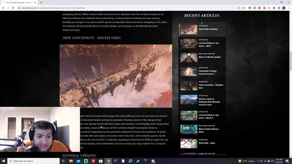Viewport: 292px width, 164px height.
Task: Open the Mail app on the taskbar
Action: (78, 161)
